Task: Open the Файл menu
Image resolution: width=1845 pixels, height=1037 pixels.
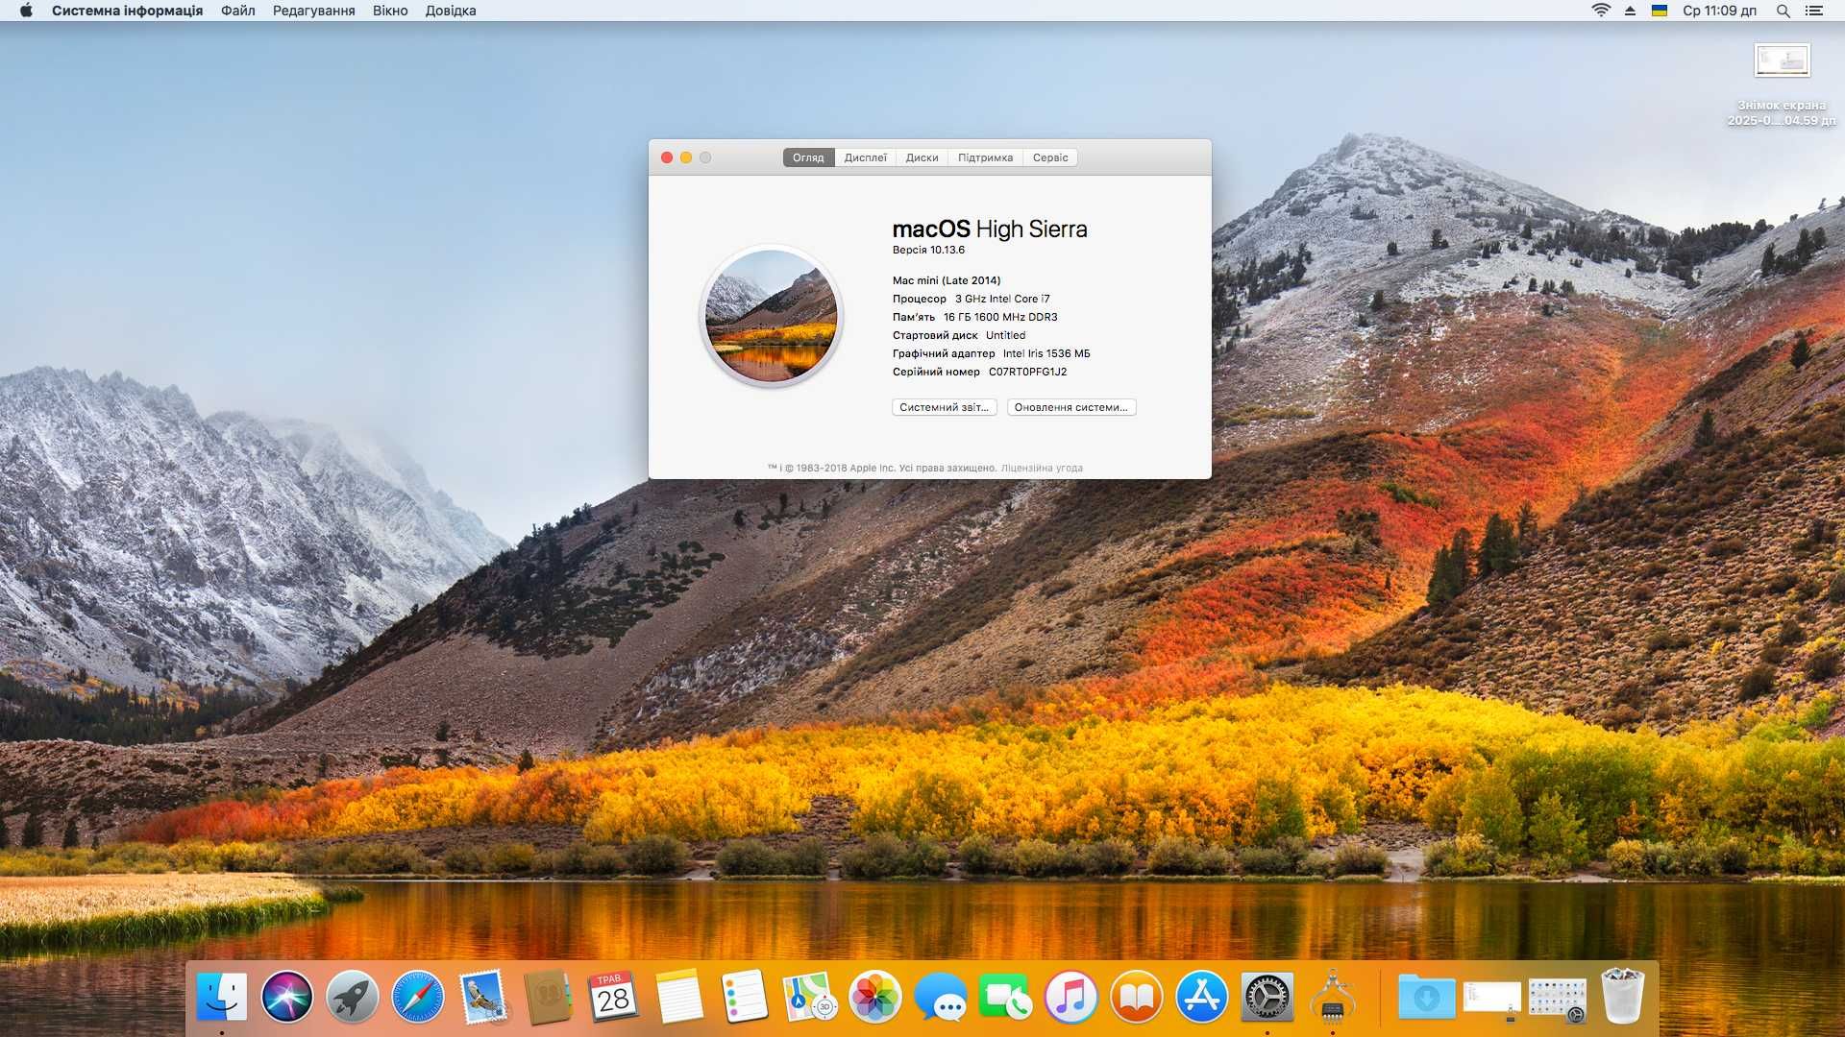Action: (x=237, y=11)
